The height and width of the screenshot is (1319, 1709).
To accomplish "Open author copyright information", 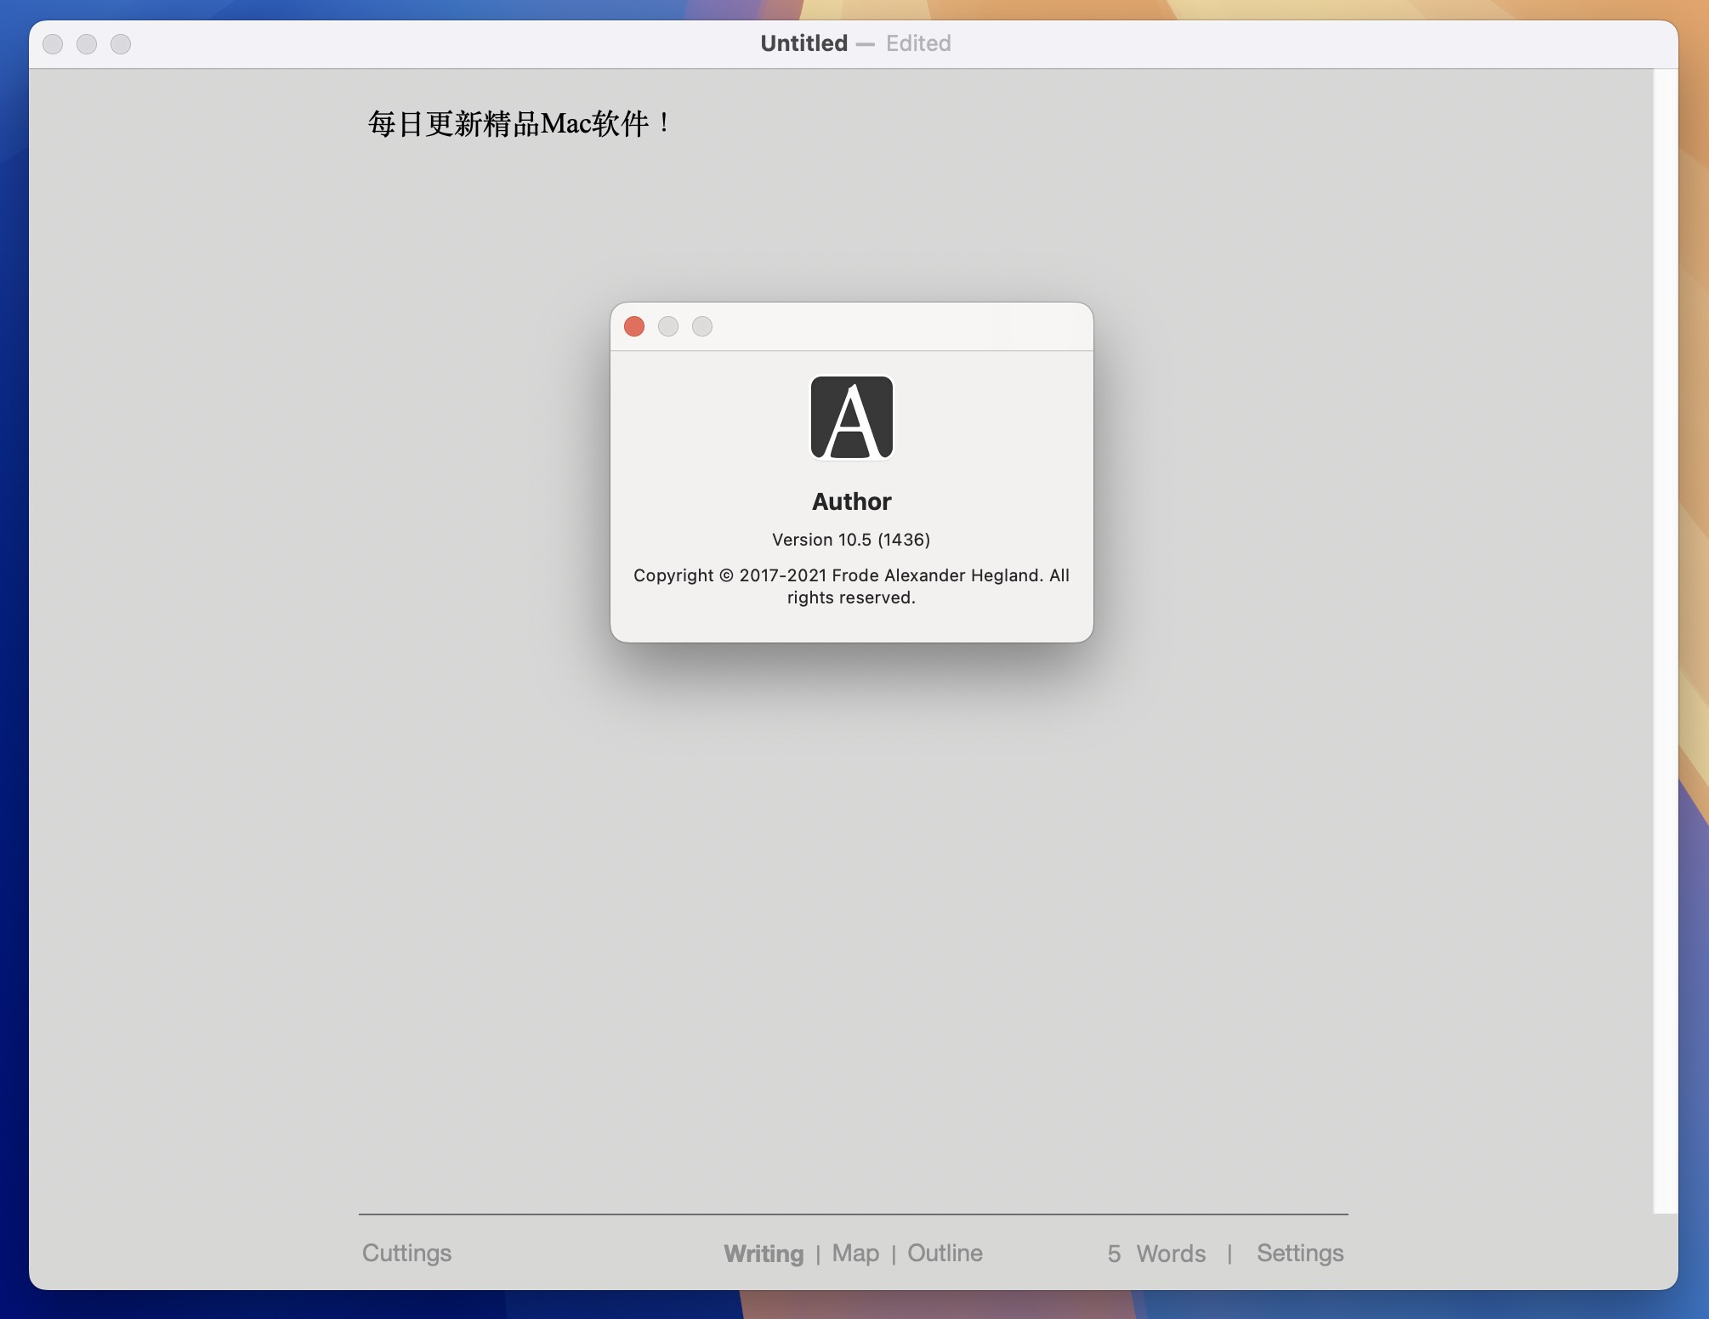I will (851, 585).
